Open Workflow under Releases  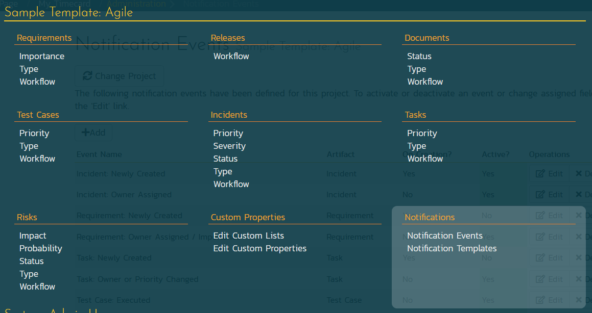pos(231,56)
